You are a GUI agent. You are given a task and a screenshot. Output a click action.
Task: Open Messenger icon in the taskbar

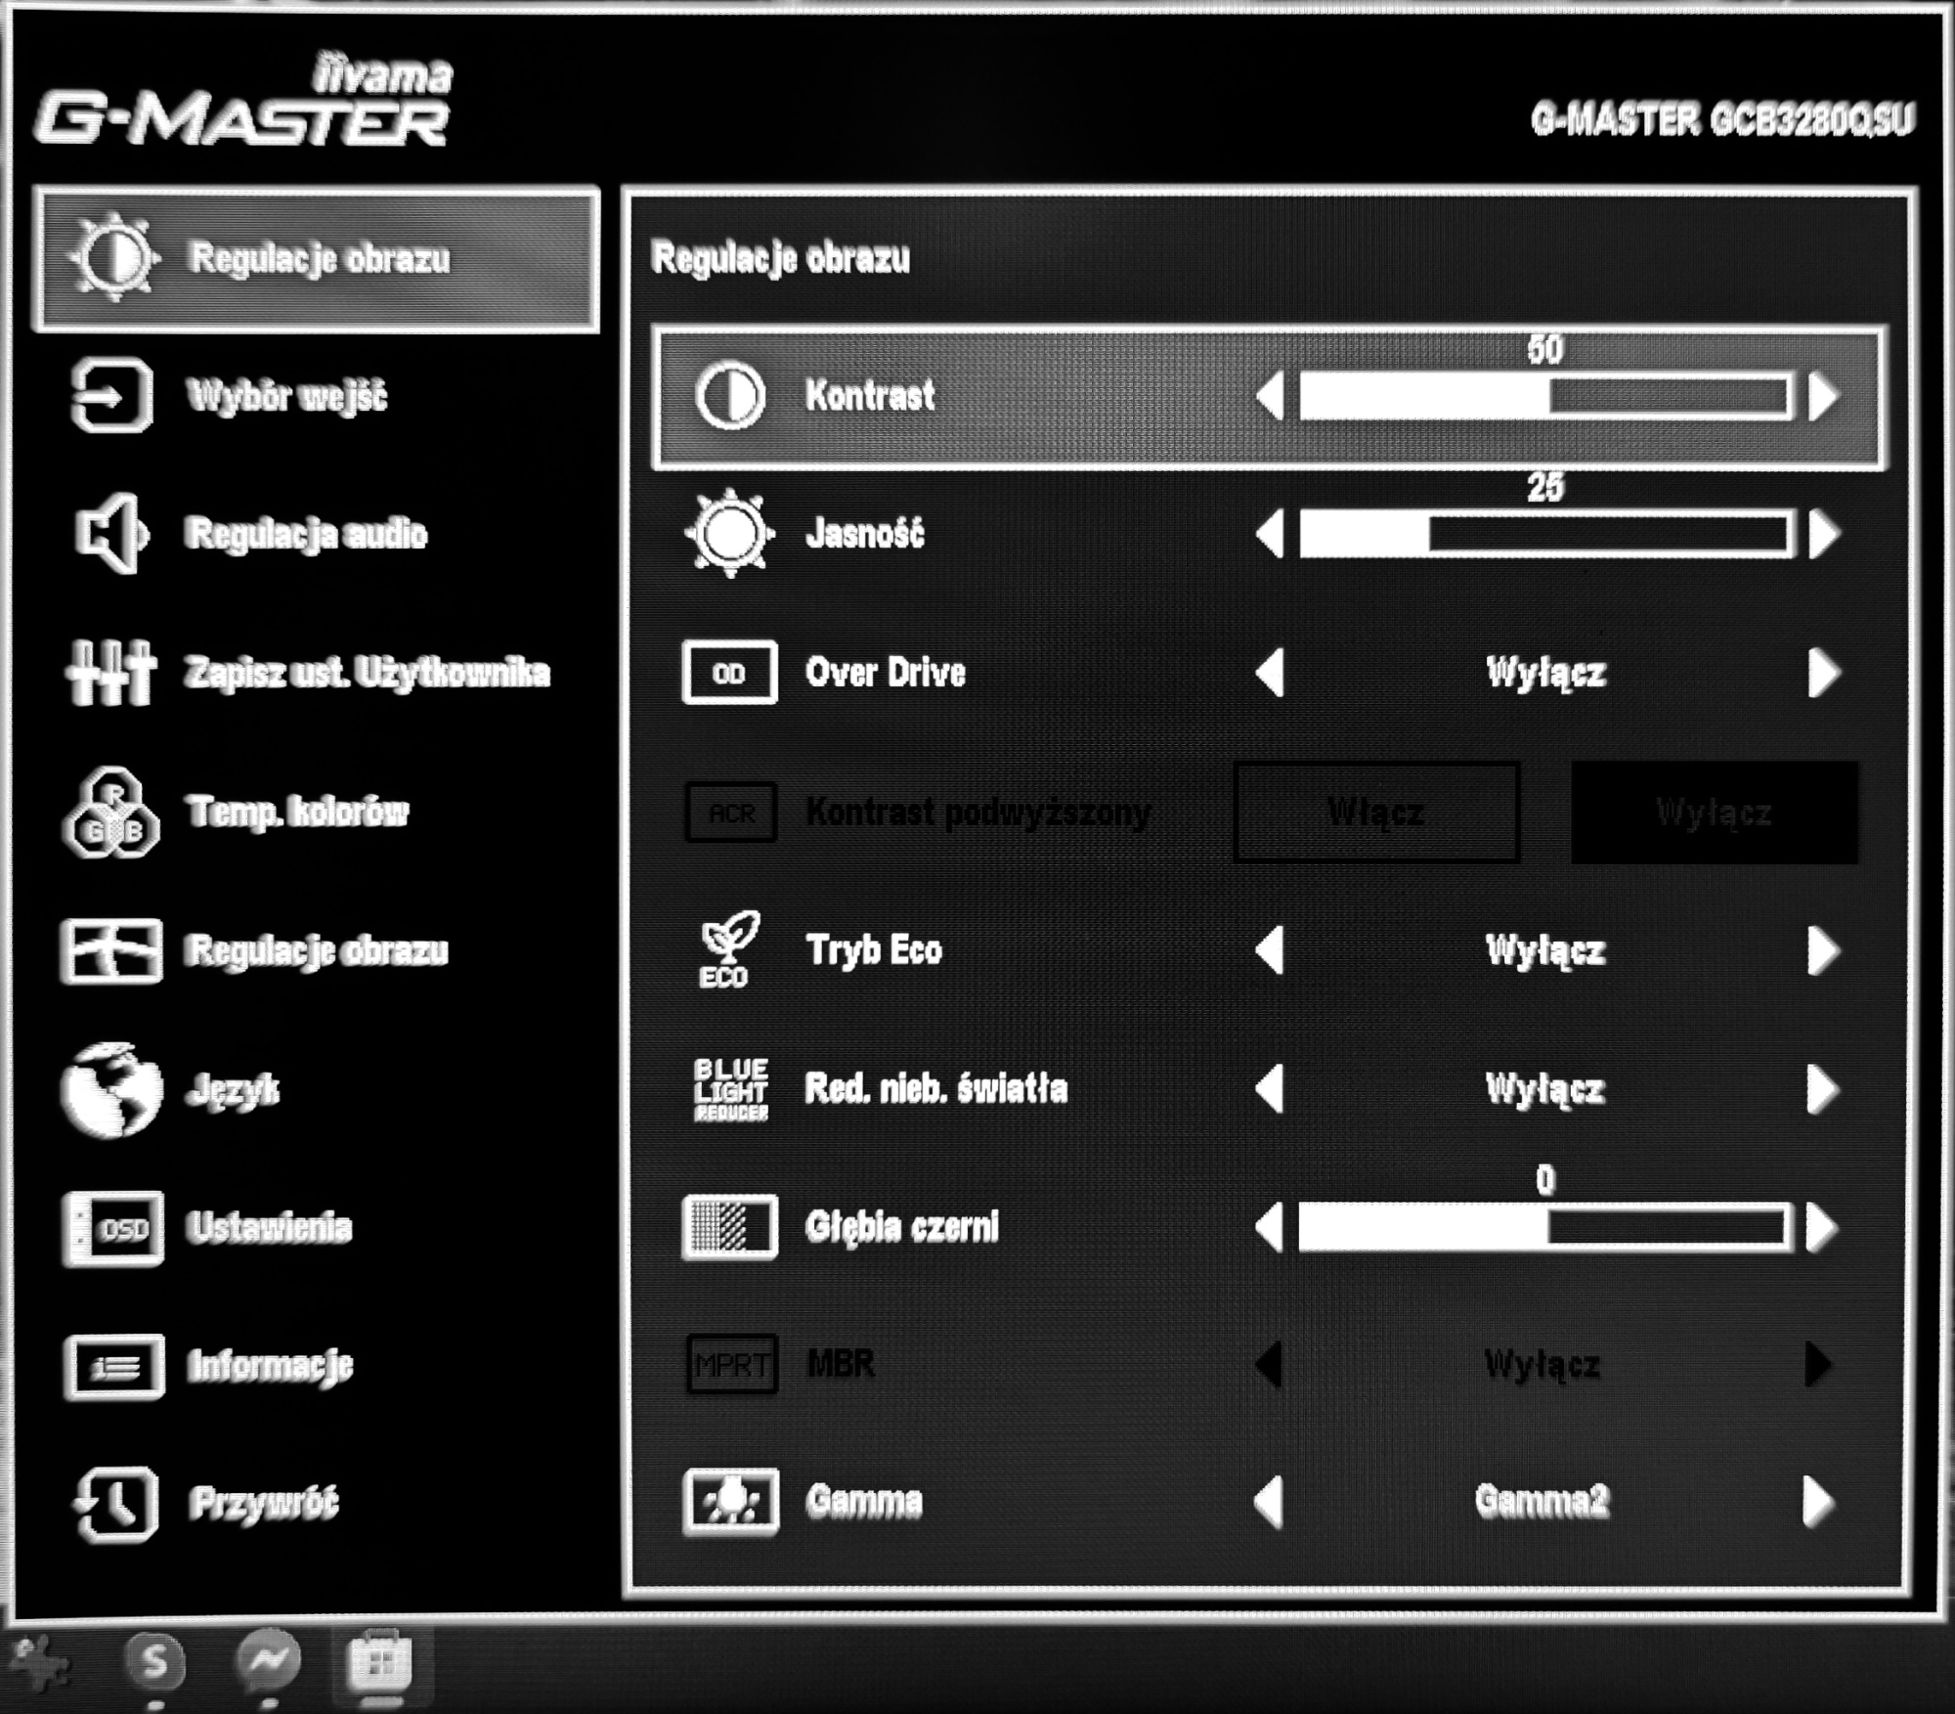tap(268, 1659)
